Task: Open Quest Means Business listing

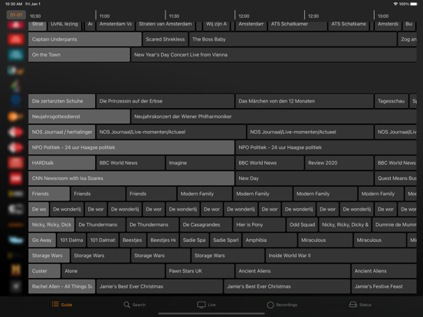Action: coord(395,178)
